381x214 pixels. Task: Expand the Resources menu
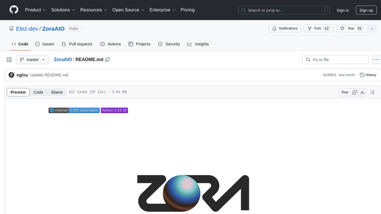click(x=94, y=10)
